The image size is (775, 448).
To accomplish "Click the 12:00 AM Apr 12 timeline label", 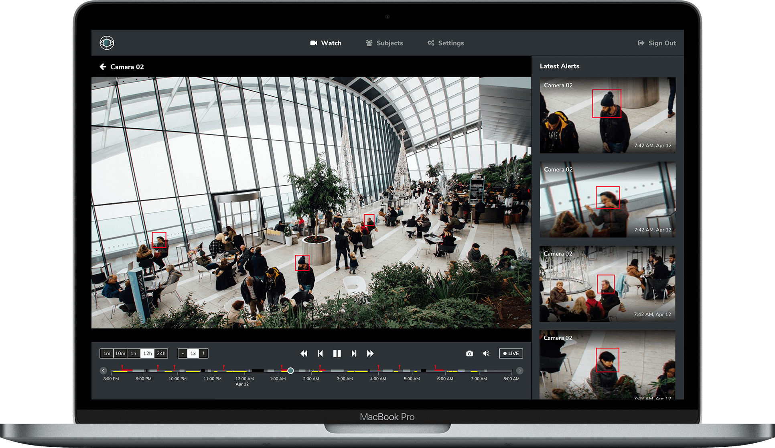I will coord(244,381).
